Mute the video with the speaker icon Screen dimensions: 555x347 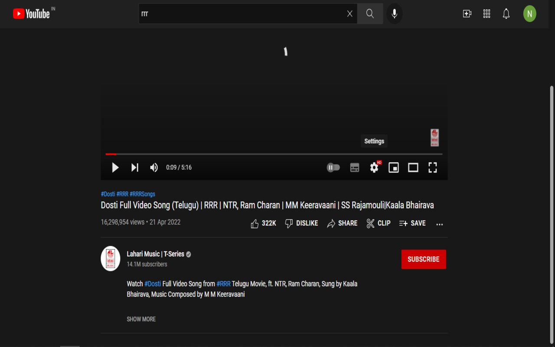[x=154, y=167]
